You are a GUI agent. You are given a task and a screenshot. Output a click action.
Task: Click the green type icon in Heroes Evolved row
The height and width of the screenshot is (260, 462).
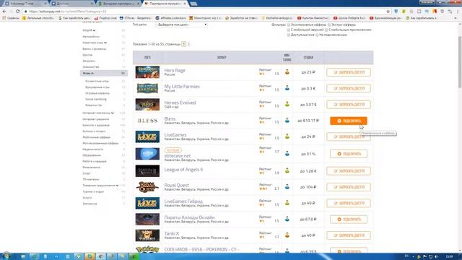click(287, 104)
